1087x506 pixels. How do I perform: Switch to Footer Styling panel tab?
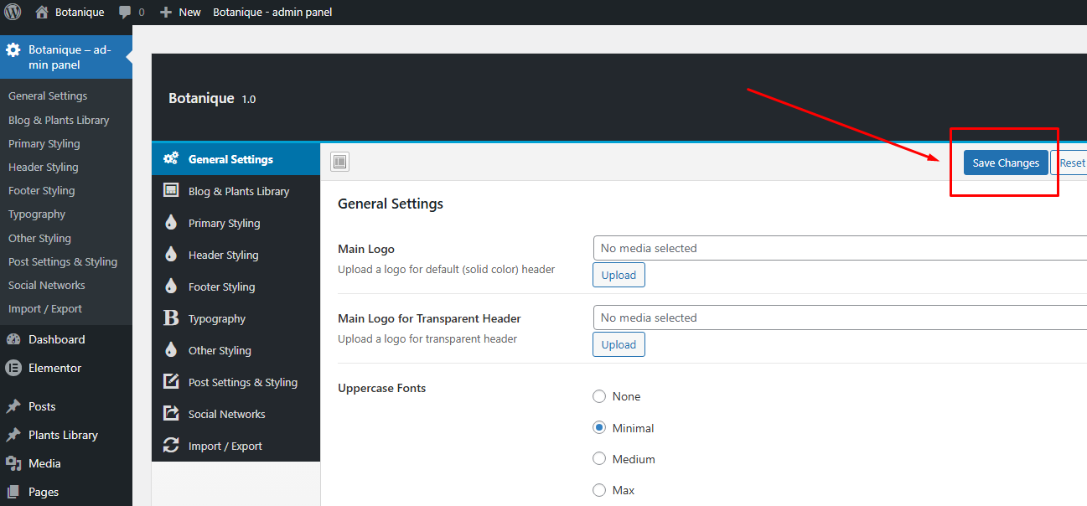pyautogui.click(x=236, y=287)
